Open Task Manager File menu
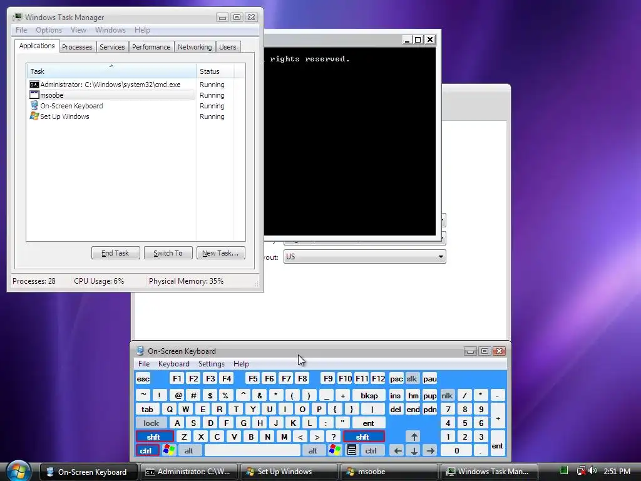The image size is (641, 481). pyautogui.click(x=21, y=30)
